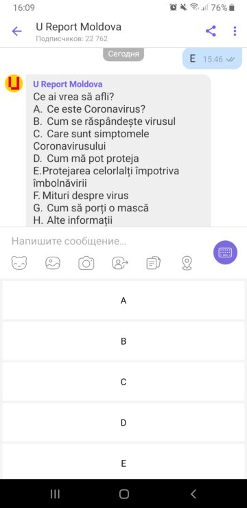
Task: Open the gallery picture icon
Action: 53,263
